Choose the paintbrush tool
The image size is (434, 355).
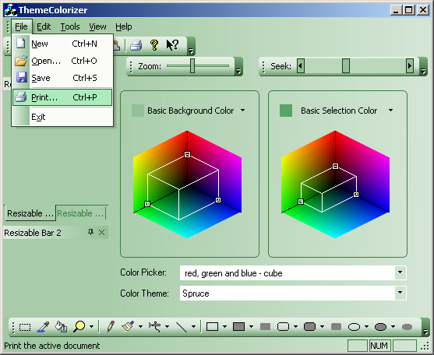128,326
